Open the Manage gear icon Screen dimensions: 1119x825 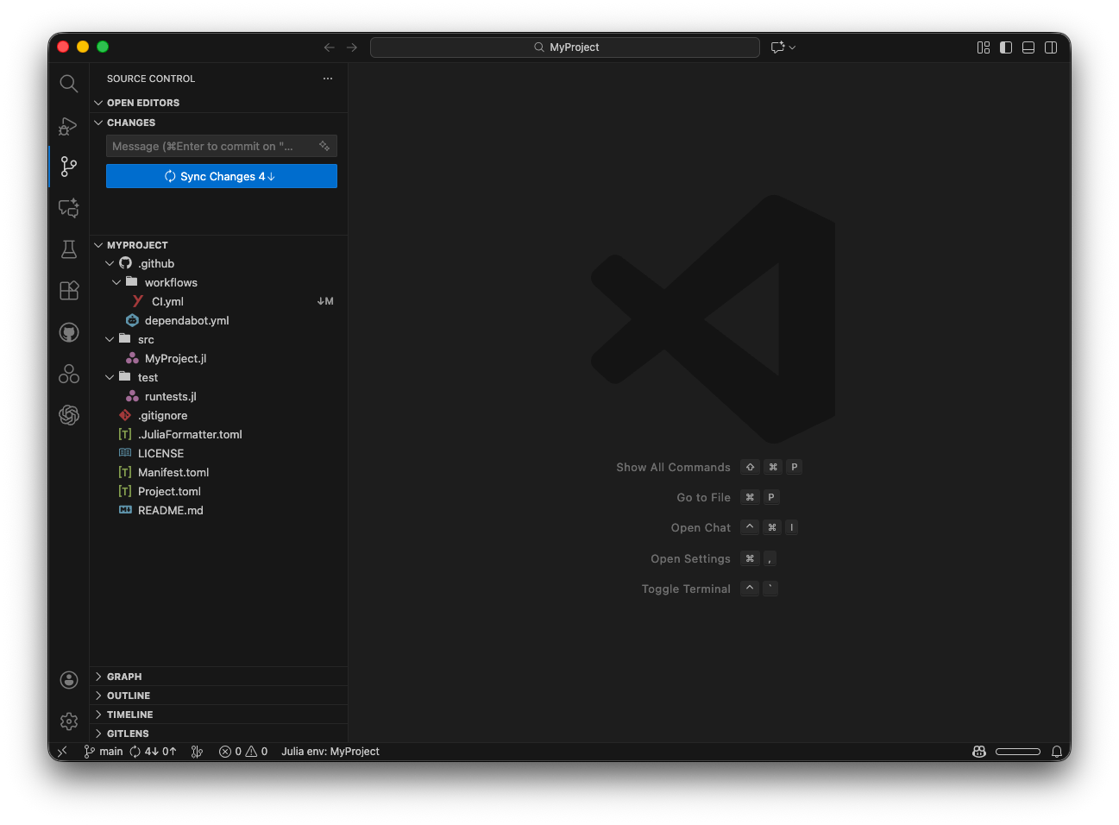69,721
